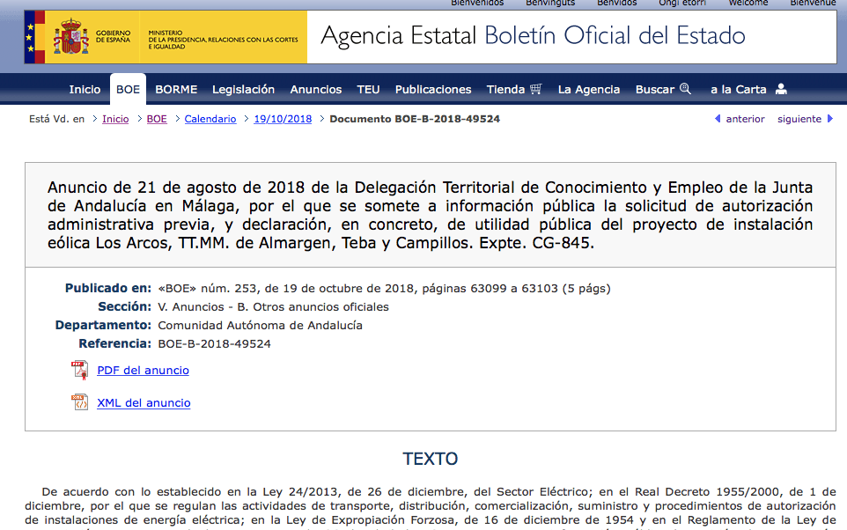Open the 19/10/2018 breadcrumb date link
847x530 pixels.
(x=283, y=119)
